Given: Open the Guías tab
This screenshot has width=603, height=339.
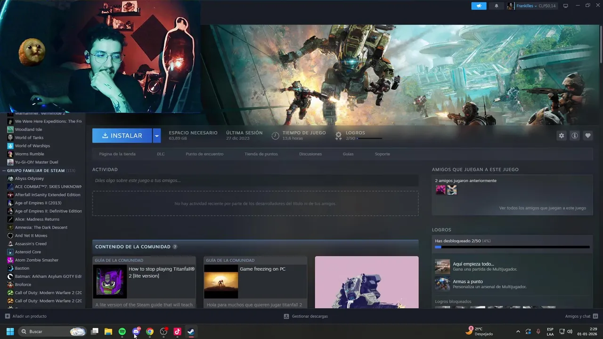Looking at the screenshot, I should click(x=348, y=154).
